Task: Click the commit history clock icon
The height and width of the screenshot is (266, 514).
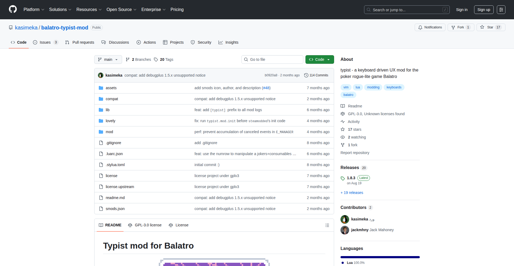Action: click(x=306, y=75)
